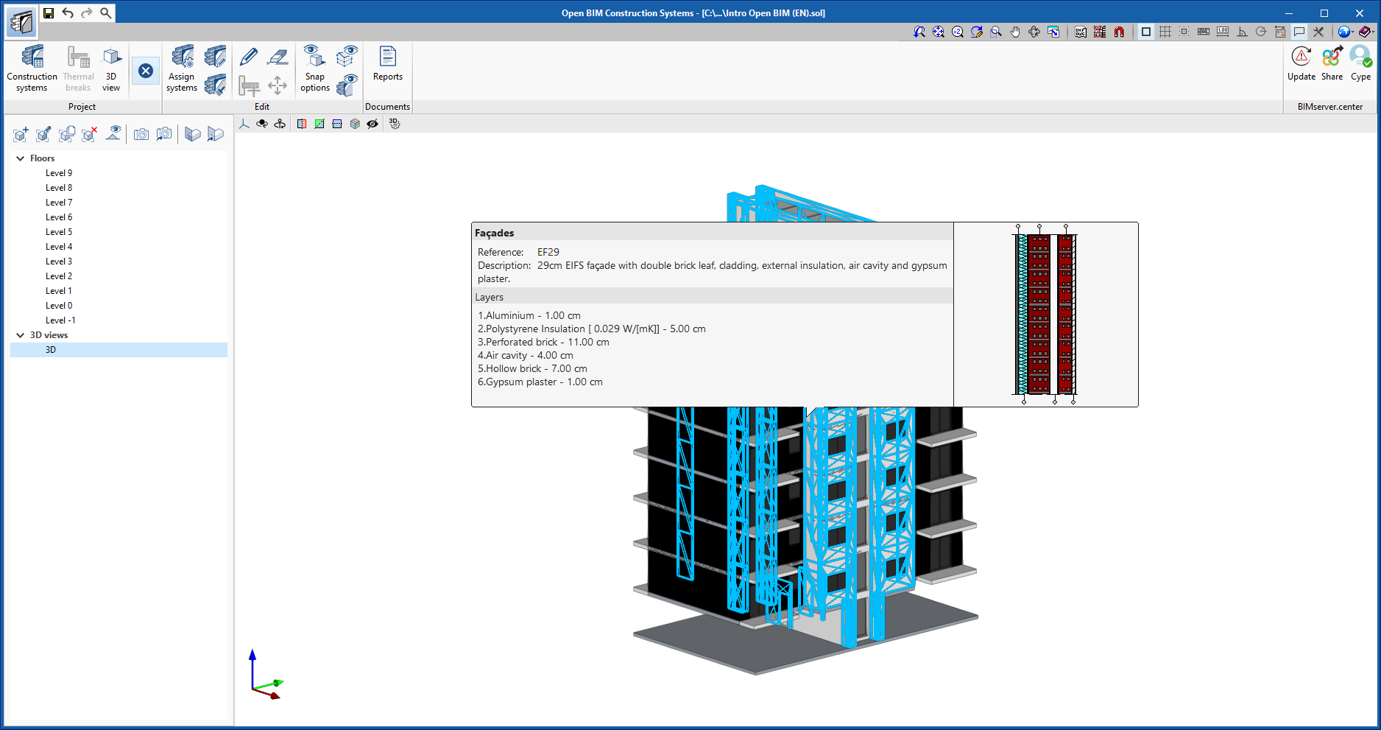Open the help book dropdown
This screenshot has height=730, width=1381.
click(1366, 32)
